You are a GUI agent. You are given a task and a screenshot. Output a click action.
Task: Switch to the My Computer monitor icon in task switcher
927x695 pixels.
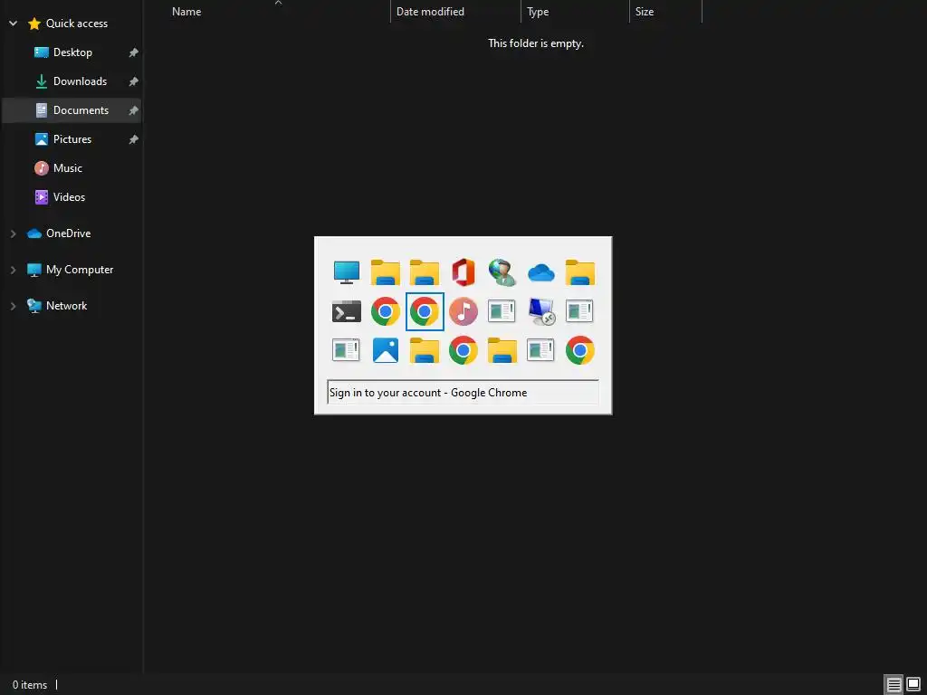[347, 272]
